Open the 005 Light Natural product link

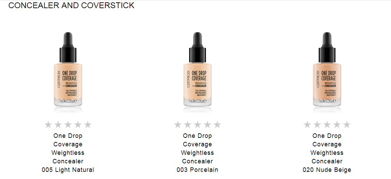pos(68,153)
